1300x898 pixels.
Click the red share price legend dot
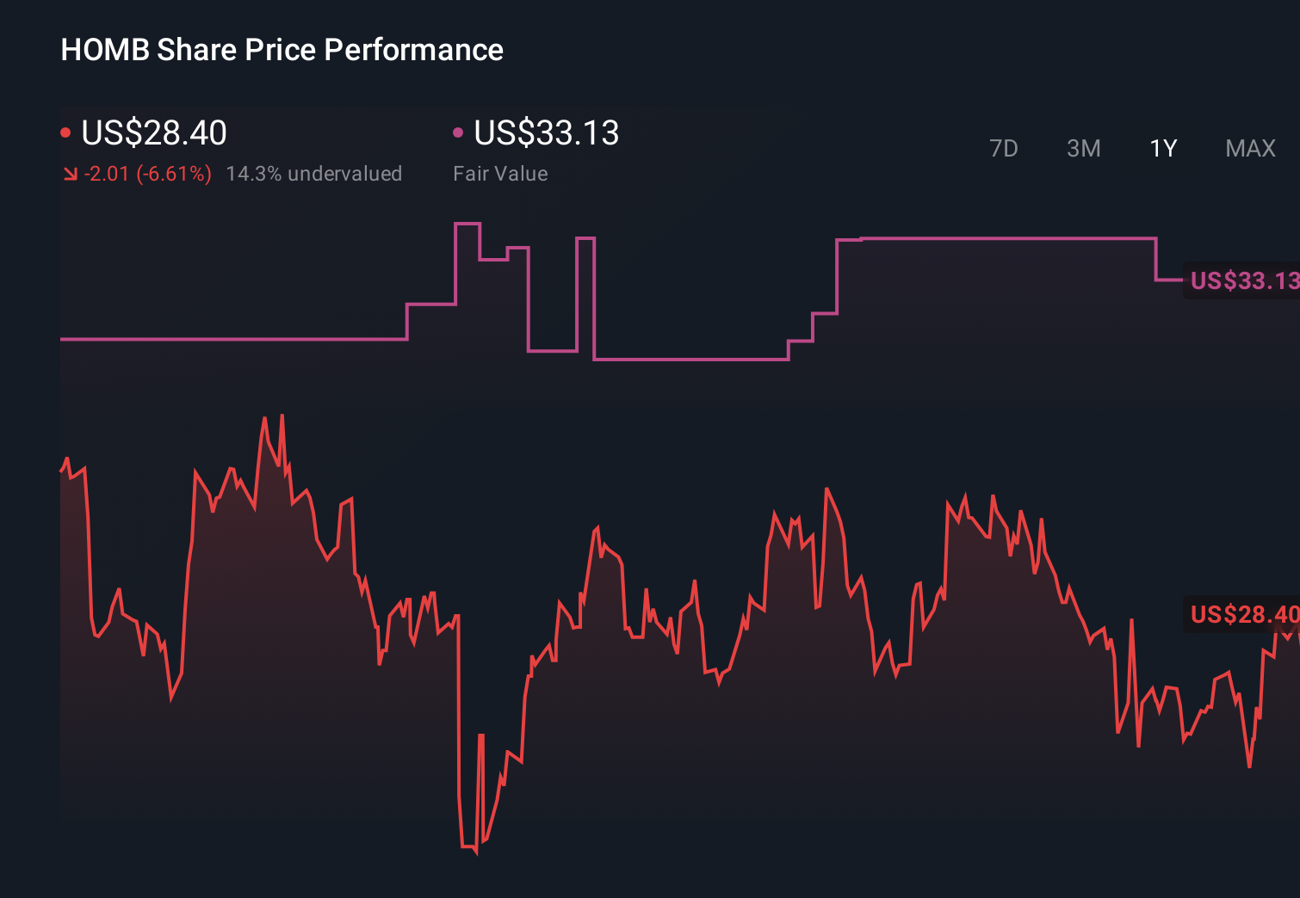[x=65, y=132]
